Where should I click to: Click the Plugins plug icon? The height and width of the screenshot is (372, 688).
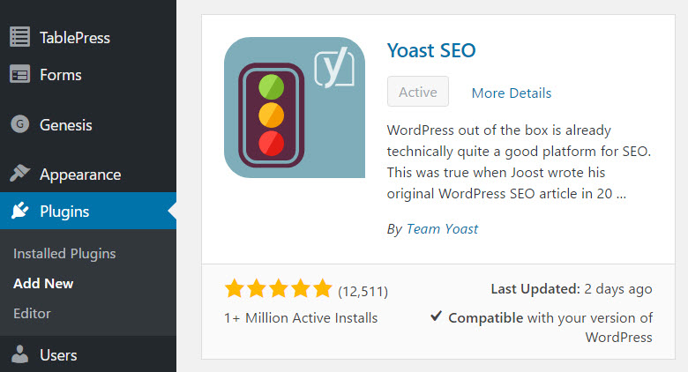point(19,211)
